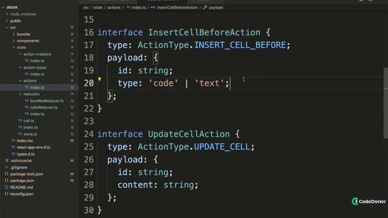Click the word content on line 28

(135, 185)
